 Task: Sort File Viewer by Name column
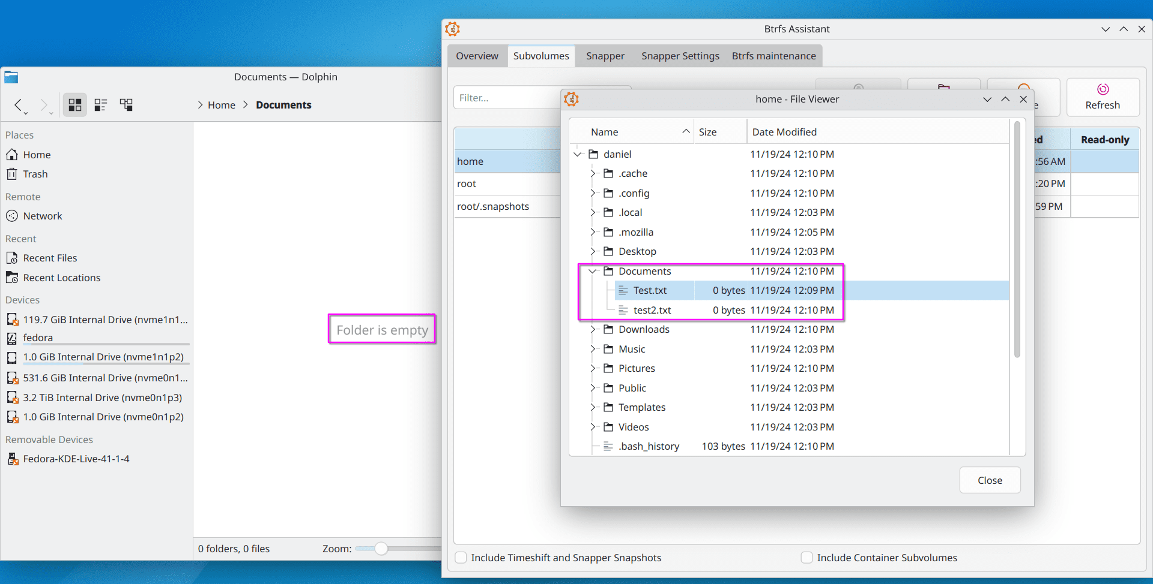[632, 132]
